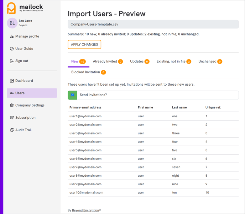
Task: Click user9@mydomain.com in the table
Action: [x=85, y=184]
